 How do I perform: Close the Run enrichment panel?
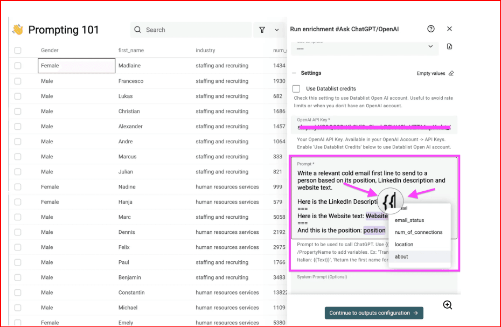tap(450, 29)
